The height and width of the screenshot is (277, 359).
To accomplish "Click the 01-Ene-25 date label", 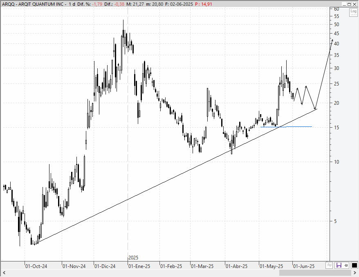I will pyautogui.click(x=139, y=266).
